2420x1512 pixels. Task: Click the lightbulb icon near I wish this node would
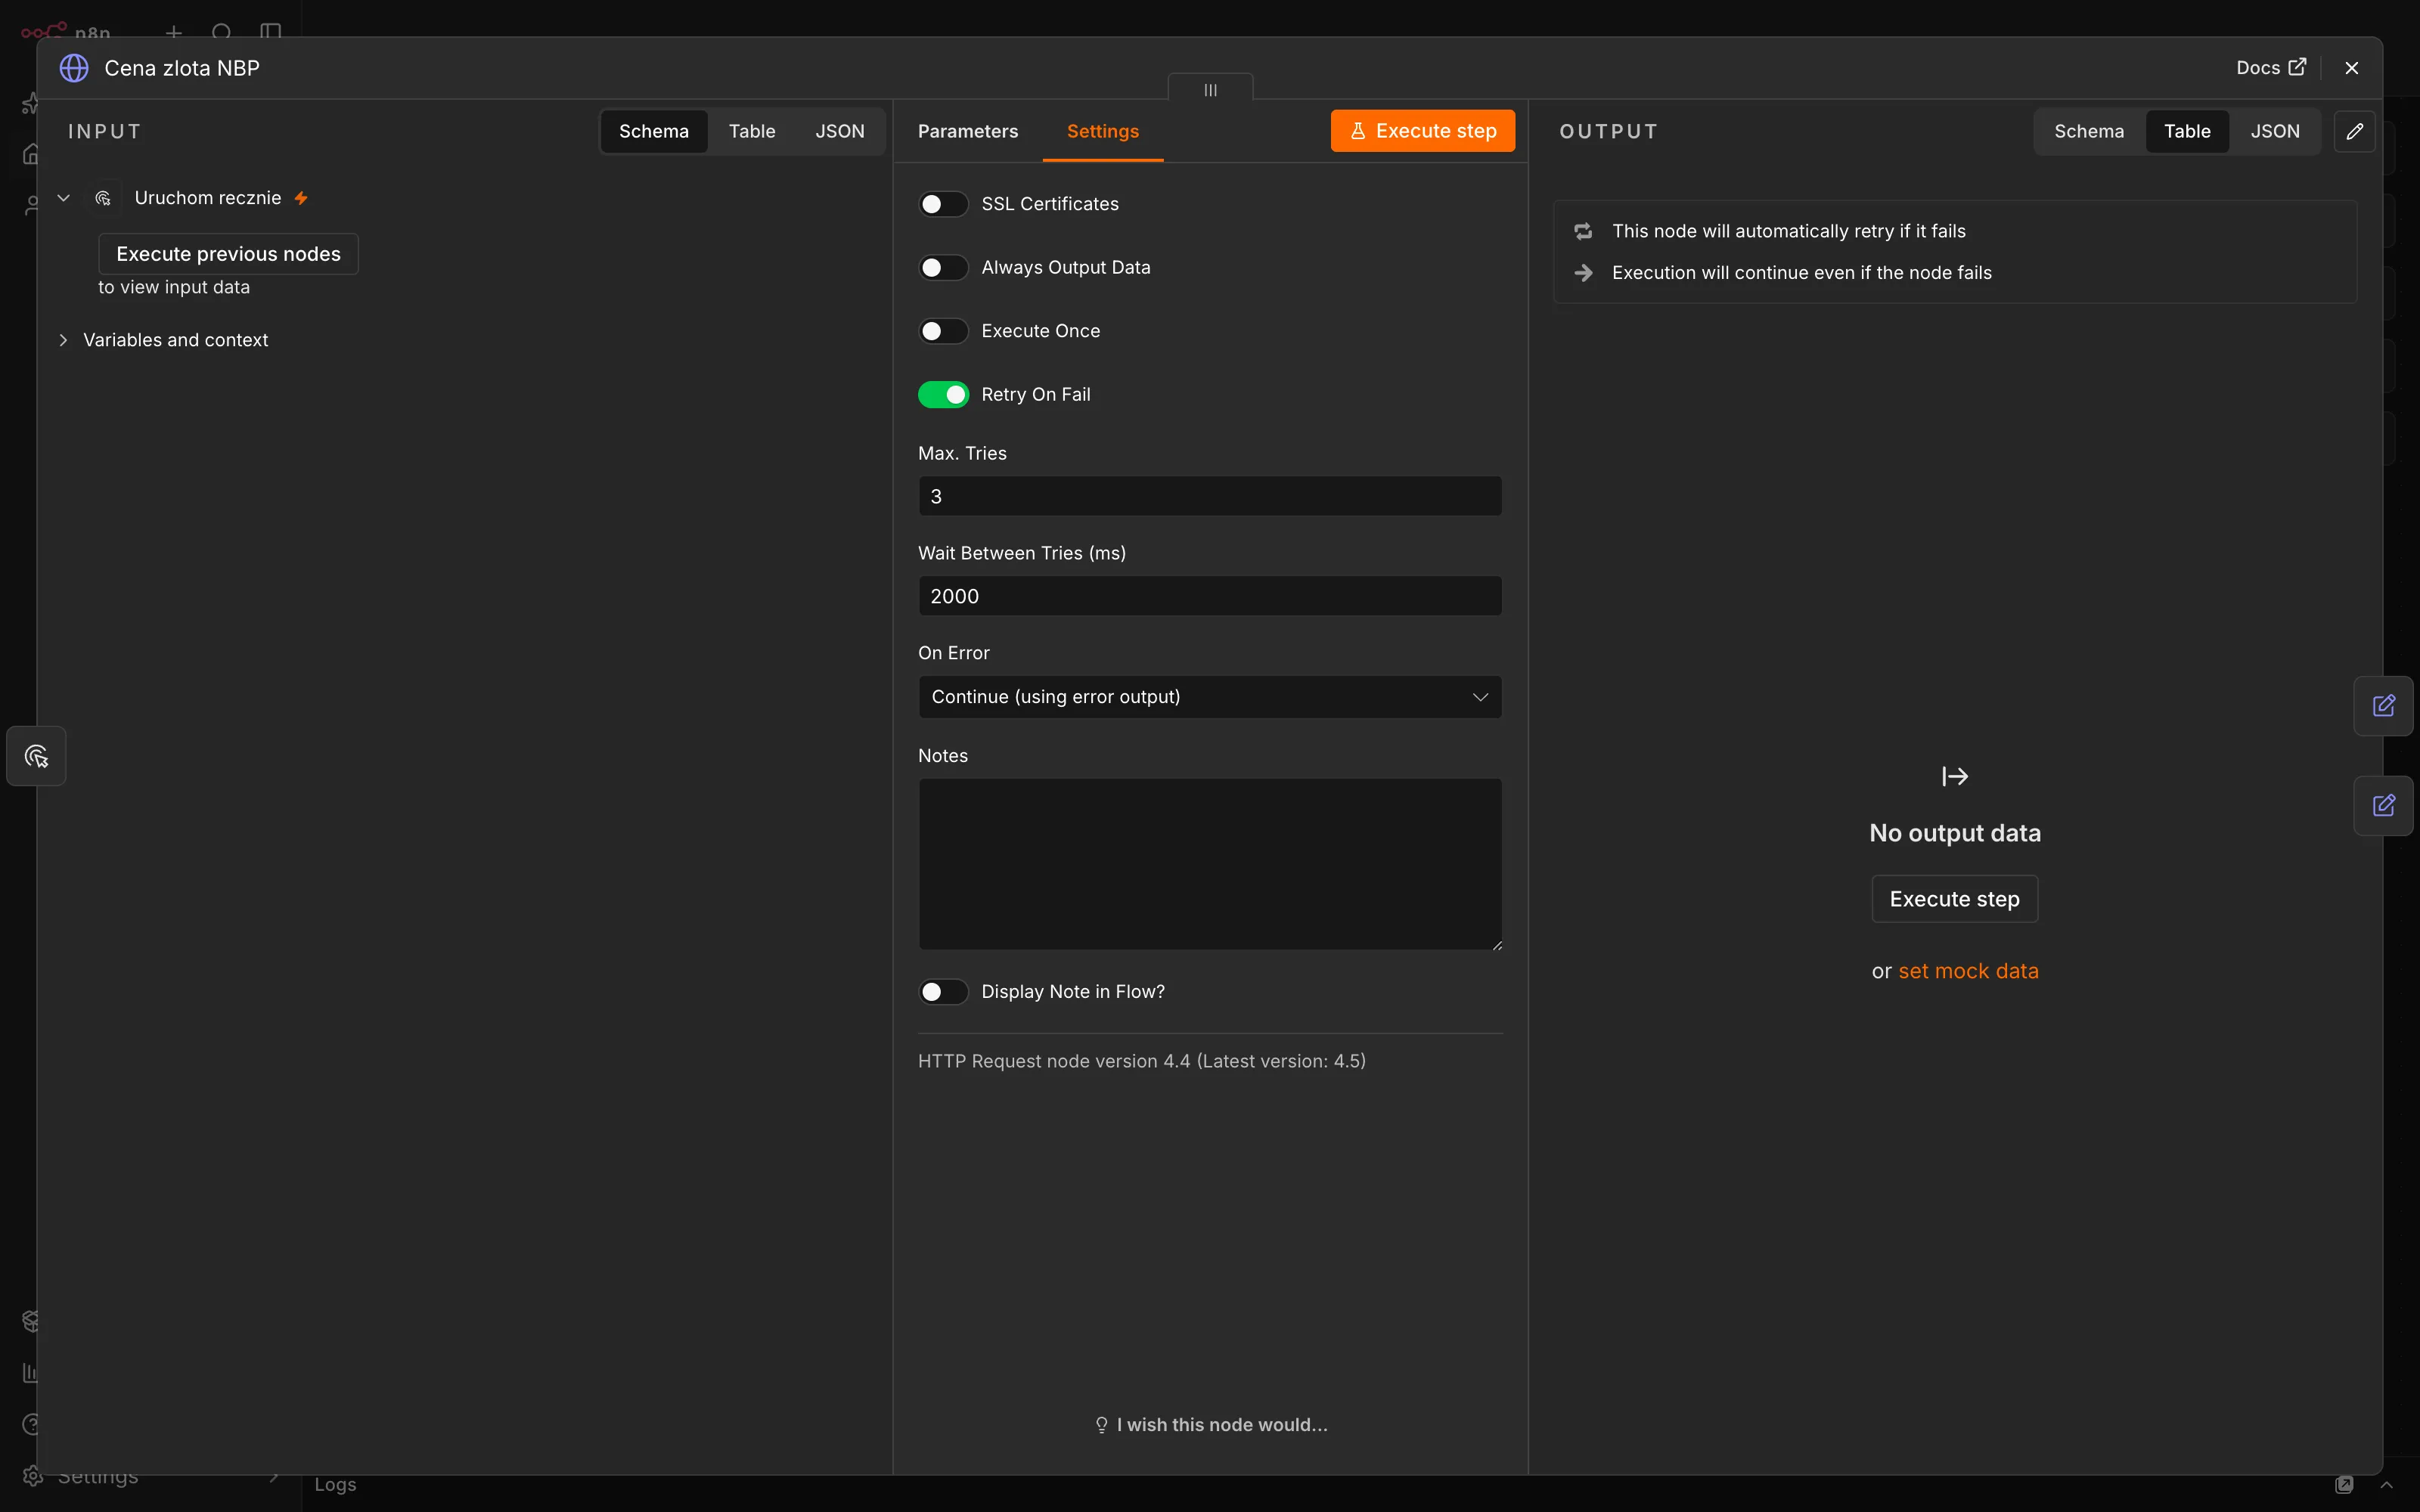1101,1425
